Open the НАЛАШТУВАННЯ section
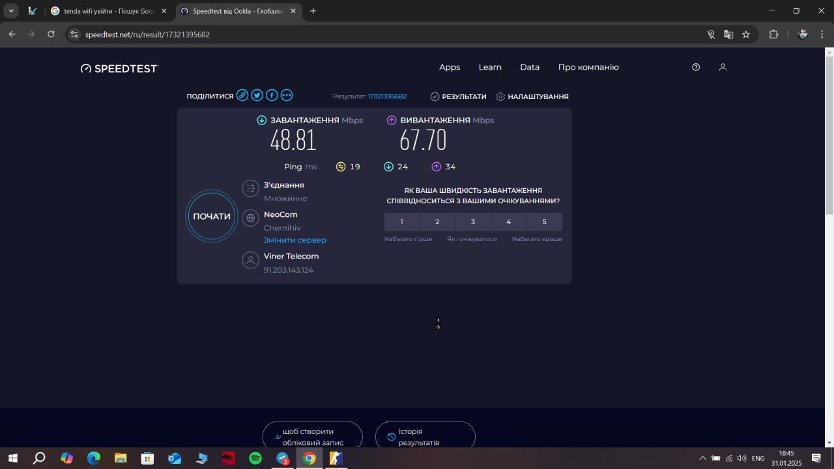 point(532,96)
